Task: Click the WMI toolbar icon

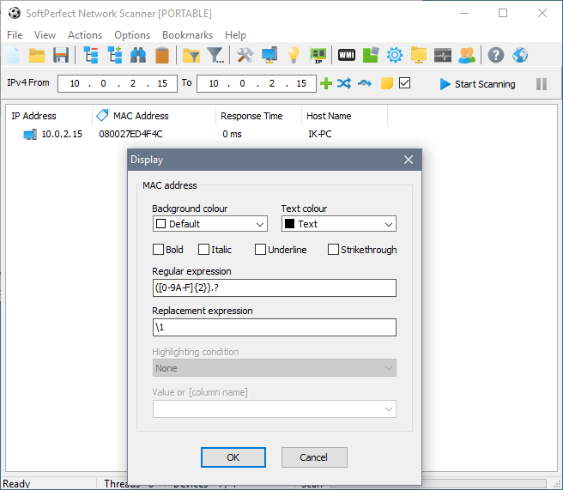Action: point(347,55)
